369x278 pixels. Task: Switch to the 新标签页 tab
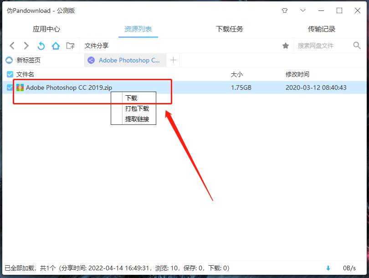28,60
